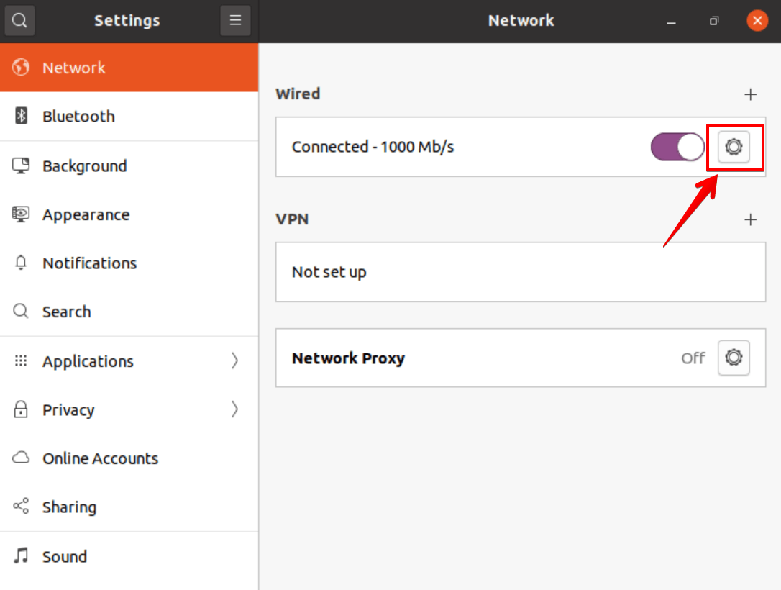Screen dimensions: 781x590
Task: Select Appearance in the sidebar
Action: point(86,214)
